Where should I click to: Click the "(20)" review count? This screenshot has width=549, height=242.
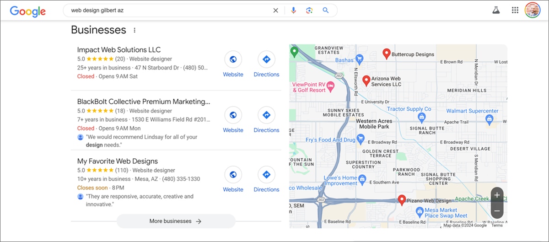point(120,59)
